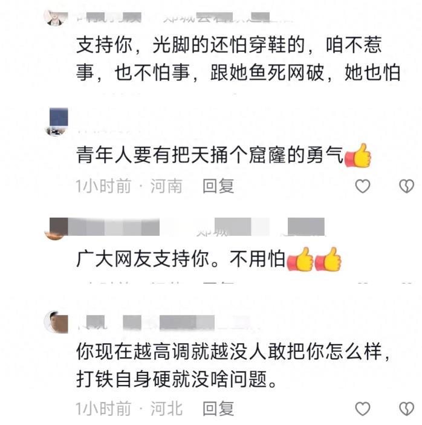
Task: Open avatar of 青年人 comment author
Action: click(56, 122)
